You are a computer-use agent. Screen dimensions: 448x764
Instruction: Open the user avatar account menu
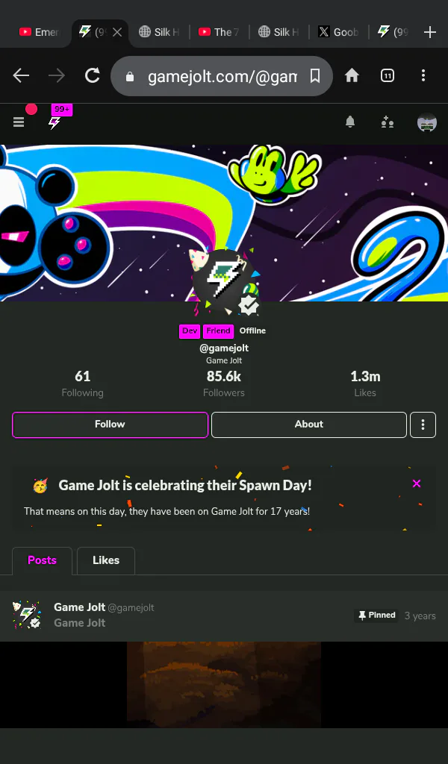427,122
